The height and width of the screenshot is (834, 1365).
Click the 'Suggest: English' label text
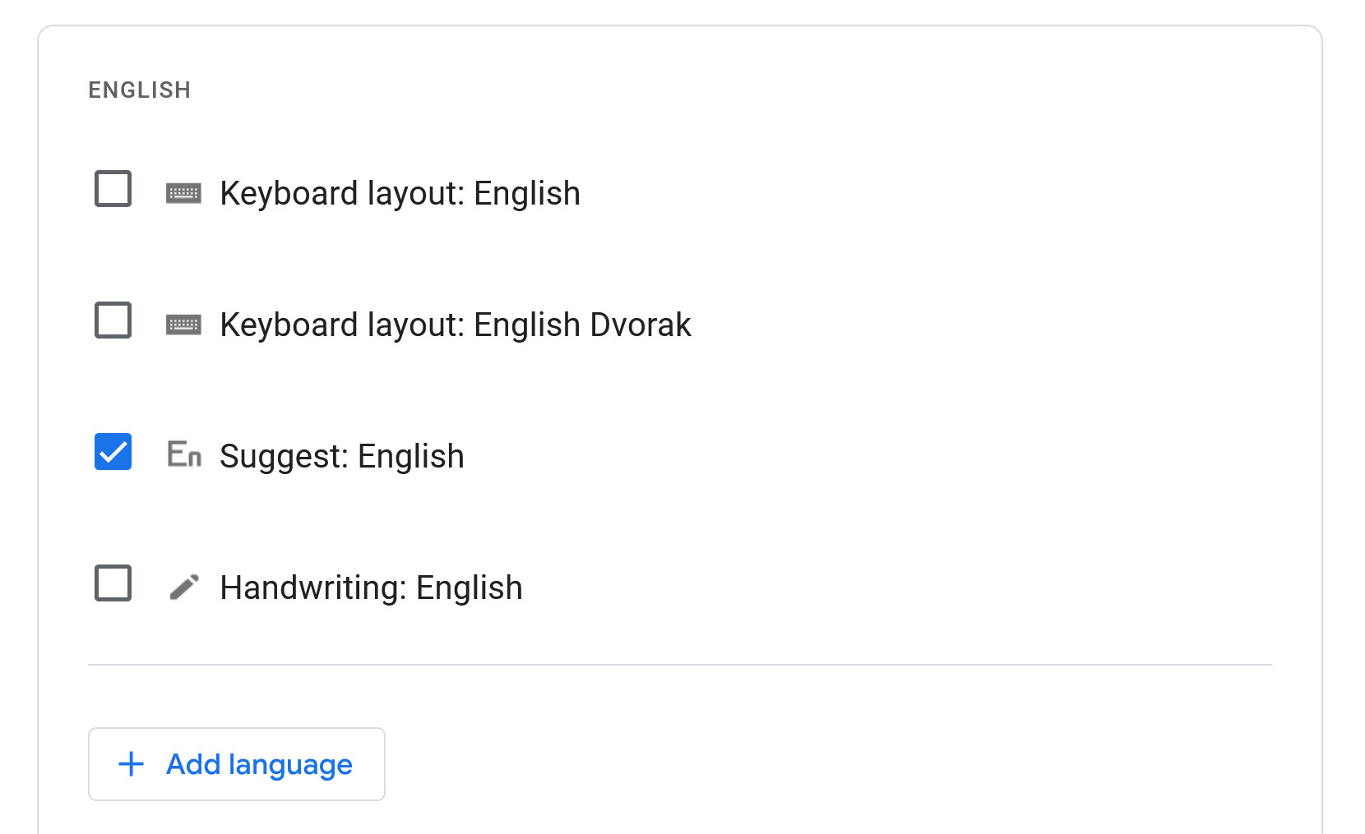click(x=341, y=457)
